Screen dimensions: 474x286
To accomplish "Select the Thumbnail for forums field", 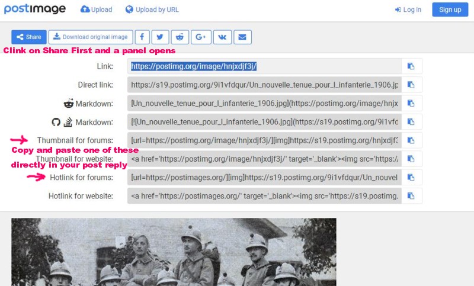I will click(264, 140).
